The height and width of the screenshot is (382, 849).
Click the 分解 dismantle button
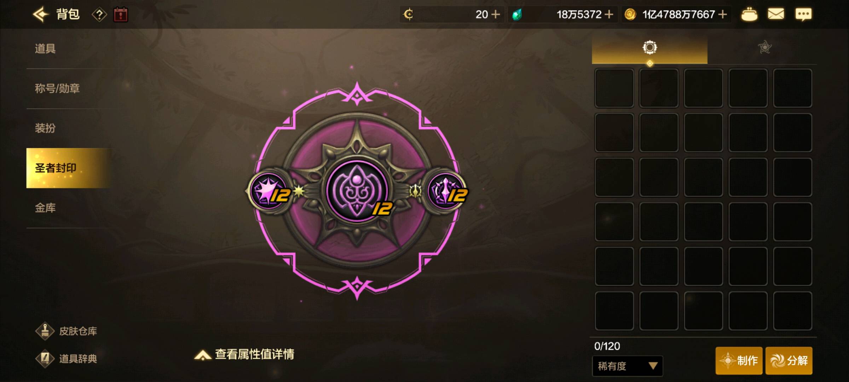click(x=789, y=361)
